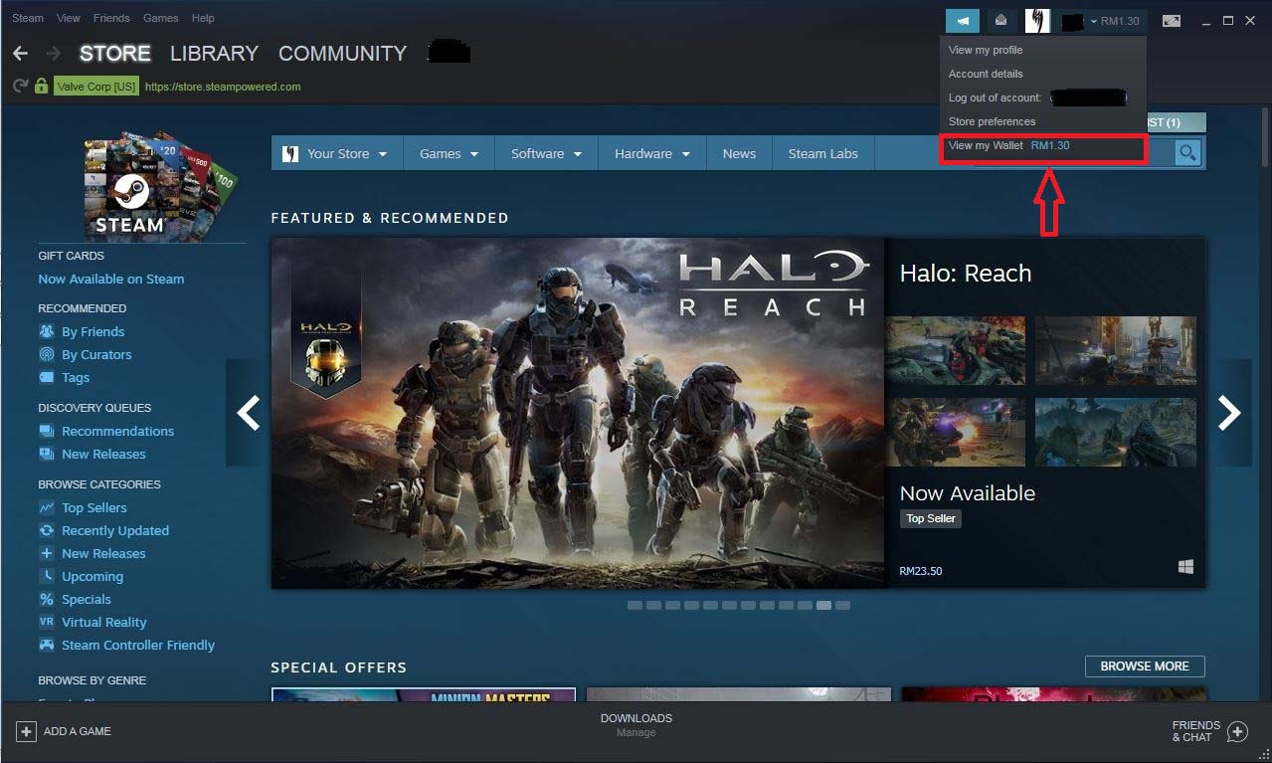Open the View menu
1272x763 pixels.
[x=69, y=18]
